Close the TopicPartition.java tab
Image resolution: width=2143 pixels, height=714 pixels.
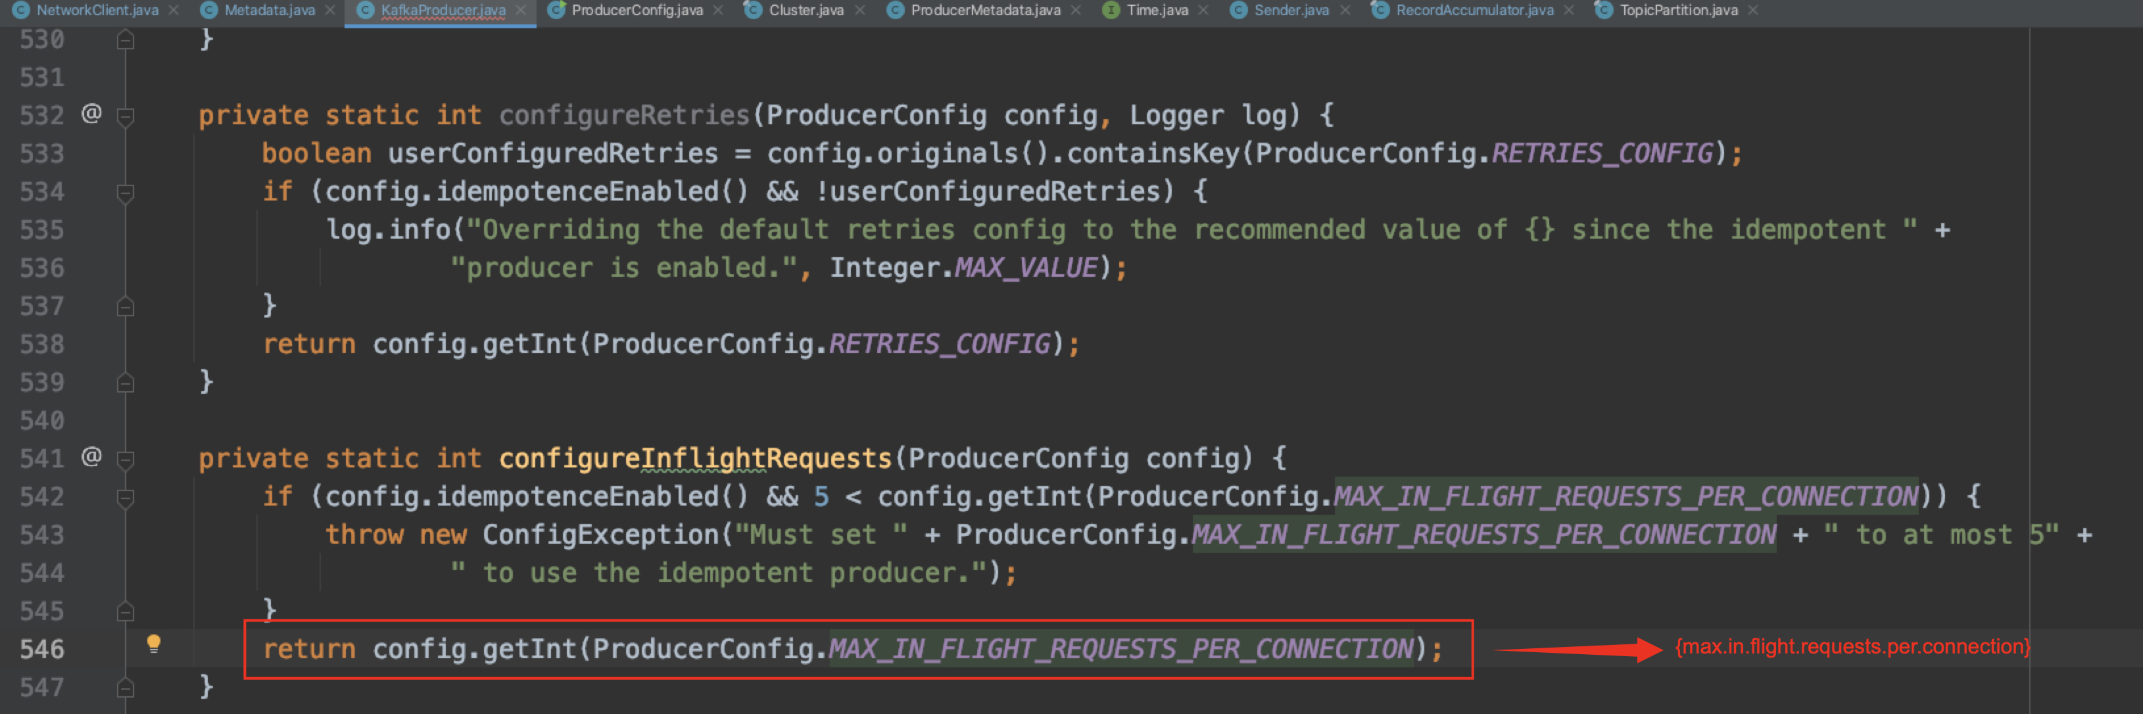(x=1753, y=10)
